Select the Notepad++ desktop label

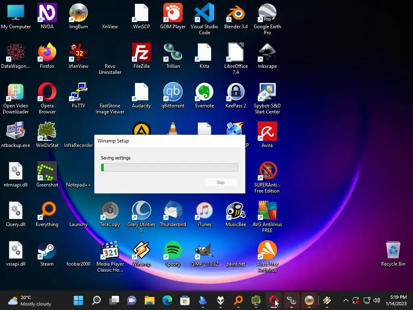click(x=79, y=185)
